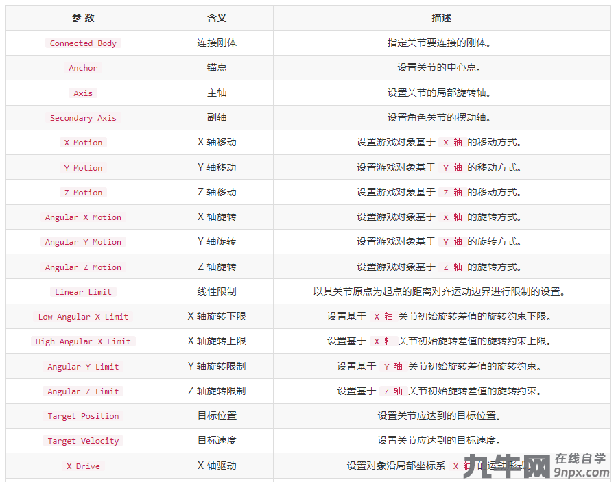616x482 pixels.
Task: Select the 'Anchor' parameter code text
Action: tap(83, 67)
